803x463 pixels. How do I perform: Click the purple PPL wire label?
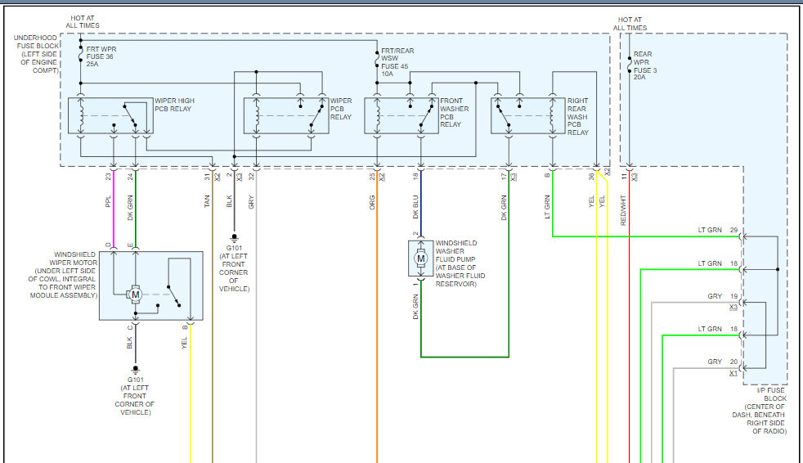[x=108, y=200]
